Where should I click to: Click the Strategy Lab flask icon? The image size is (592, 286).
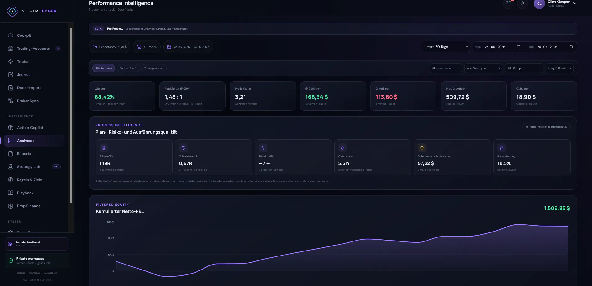[11, 167]
